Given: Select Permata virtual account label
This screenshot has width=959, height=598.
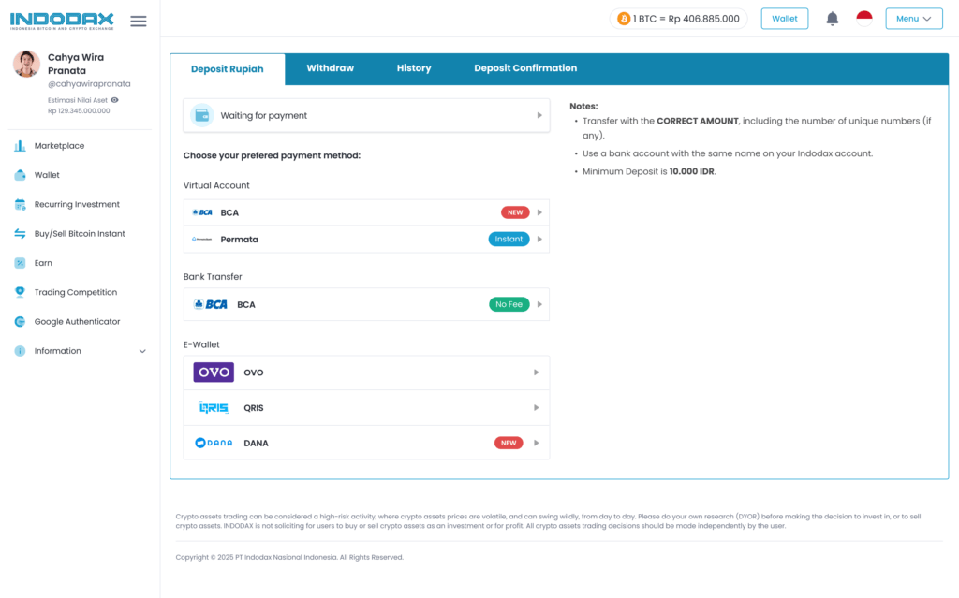Looking at the screenshot, I should click(239, 239).
